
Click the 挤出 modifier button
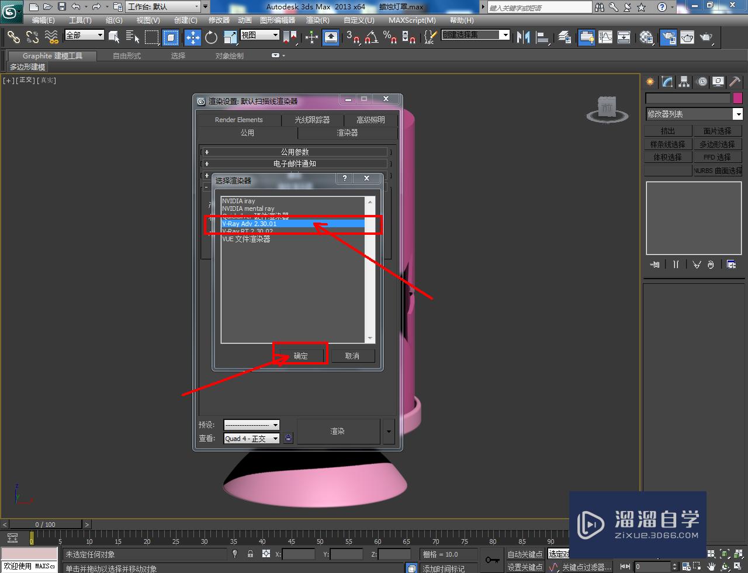pyautogui.click(x=668, y=131)
